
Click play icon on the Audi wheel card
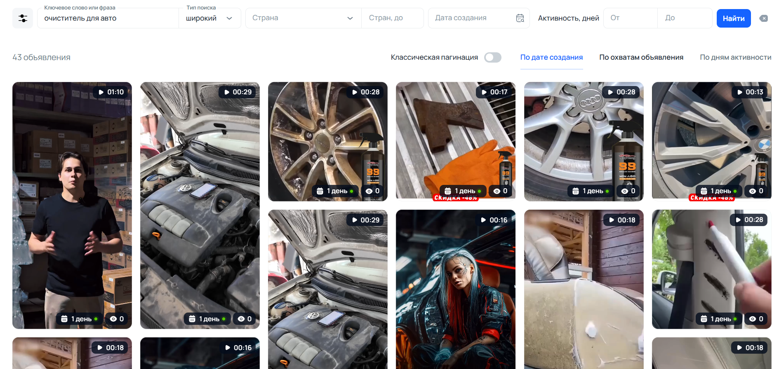pos(610,92)
